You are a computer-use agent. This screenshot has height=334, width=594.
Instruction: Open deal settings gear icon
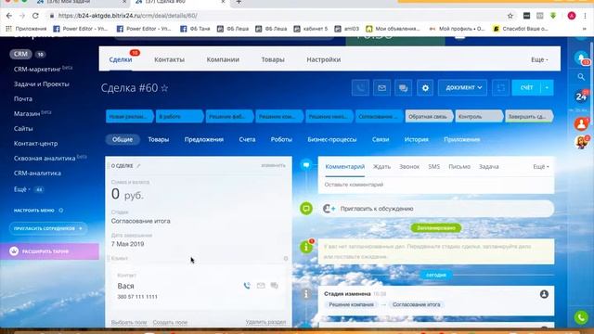pos(425,88)
